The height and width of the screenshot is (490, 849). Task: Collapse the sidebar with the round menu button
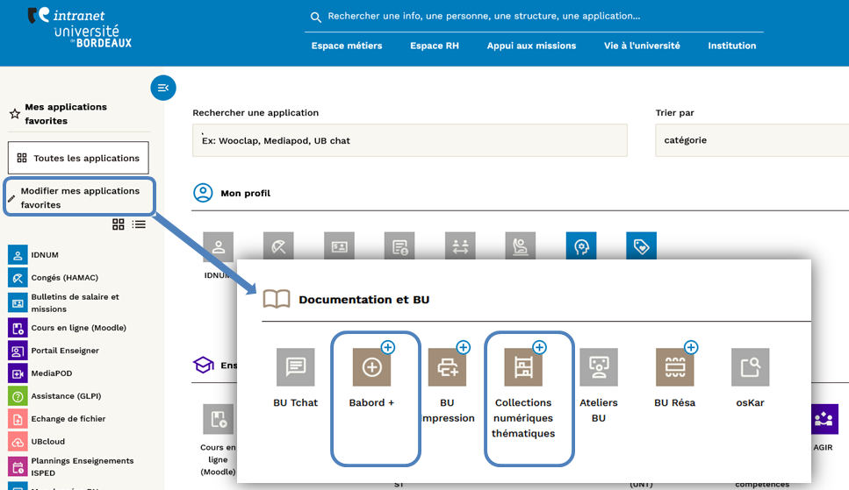[163, 88]
